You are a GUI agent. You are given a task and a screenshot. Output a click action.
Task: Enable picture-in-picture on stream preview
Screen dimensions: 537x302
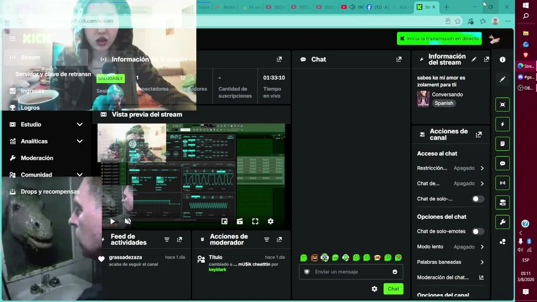(x=224, y=221)
